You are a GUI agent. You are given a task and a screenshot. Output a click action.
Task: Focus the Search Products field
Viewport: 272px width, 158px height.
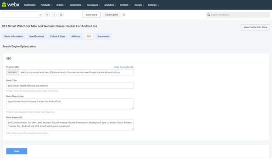coord(238,15)
